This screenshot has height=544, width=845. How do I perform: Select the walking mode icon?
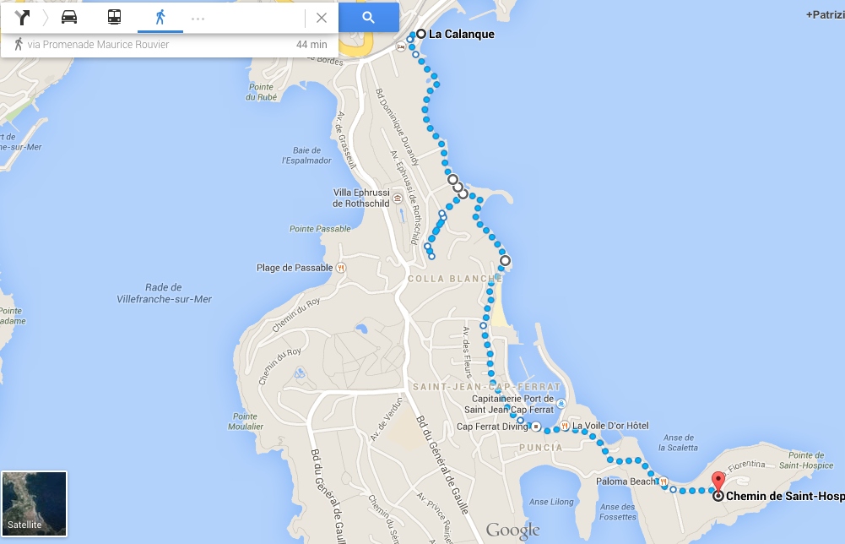point(160,17)
